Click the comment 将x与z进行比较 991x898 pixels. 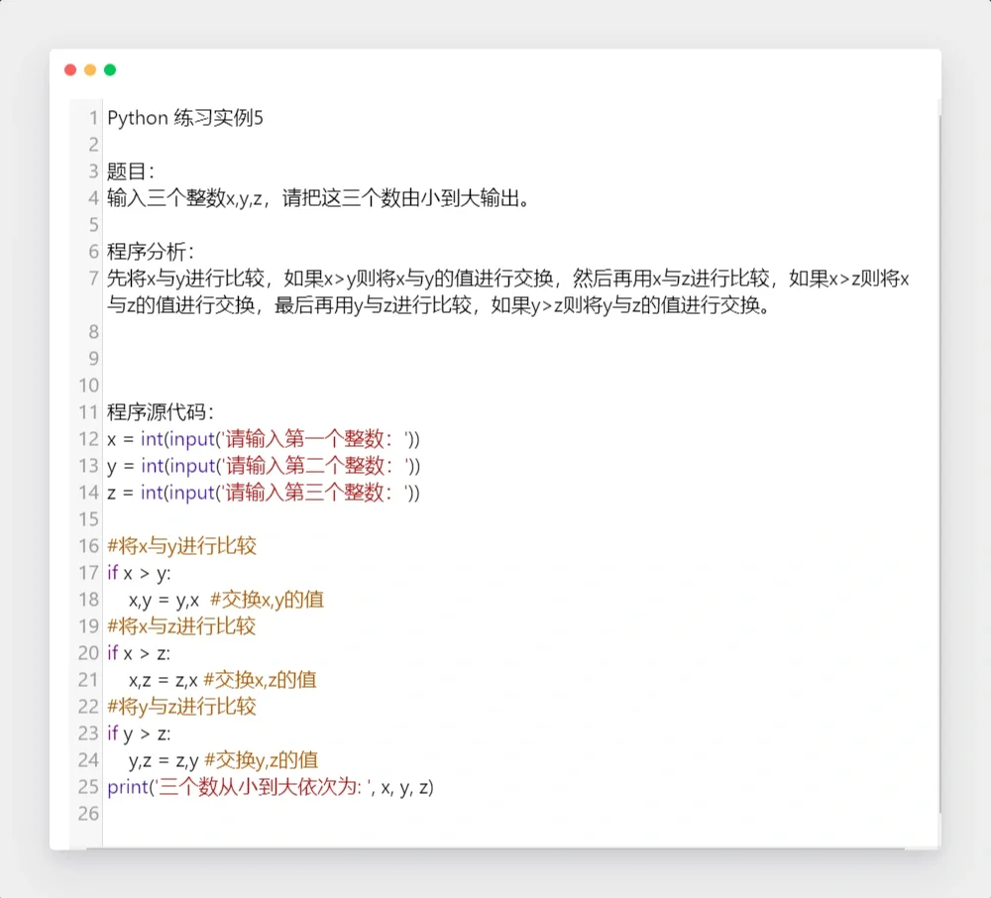[x=181, y=626]
